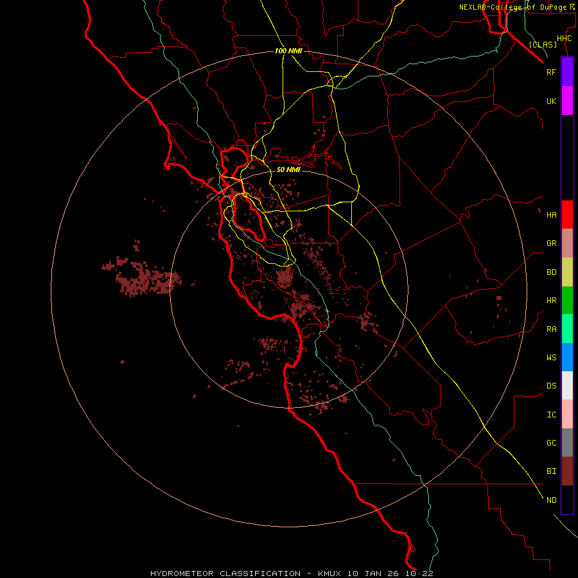Click the WS blue legend swatch
This screenshot has width=578, height=578.
pyautogui.click(x=567, y=357)
